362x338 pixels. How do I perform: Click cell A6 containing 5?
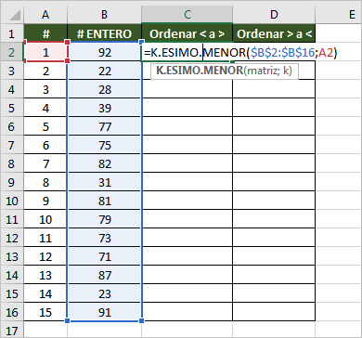tap(45, 126)
